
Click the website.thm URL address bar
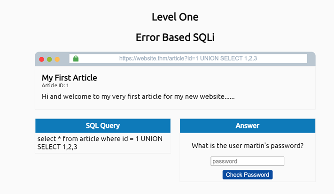(188, 59)
